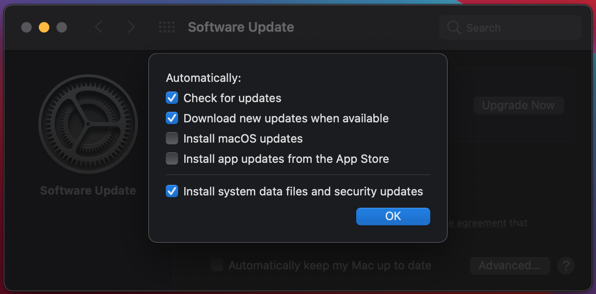Open help with the question mark button
Viewport: 596px width, 294px height.
point(566,266)
